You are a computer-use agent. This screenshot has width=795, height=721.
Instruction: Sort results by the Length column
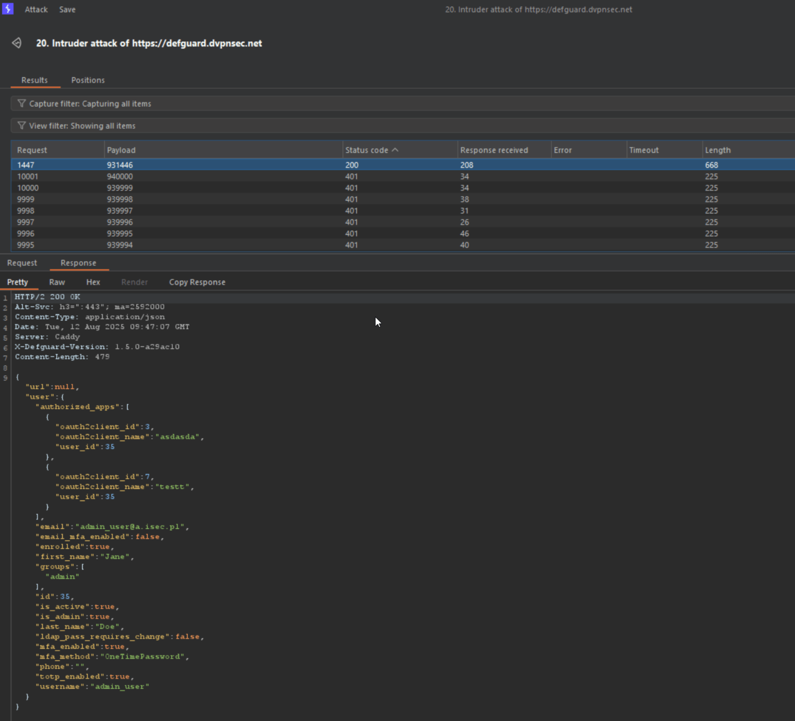click(x=717, y=150)
